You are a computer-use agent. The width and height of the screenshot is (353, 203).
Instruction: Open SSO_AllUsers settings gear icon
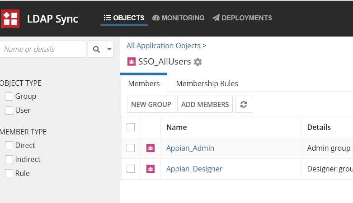198,62
